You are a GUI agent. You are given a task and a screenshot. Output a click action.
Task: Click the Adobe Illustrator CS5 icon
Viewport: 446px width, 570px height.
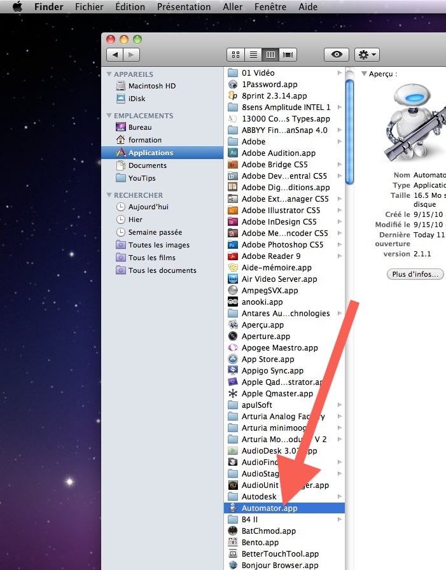pos(233,211)
